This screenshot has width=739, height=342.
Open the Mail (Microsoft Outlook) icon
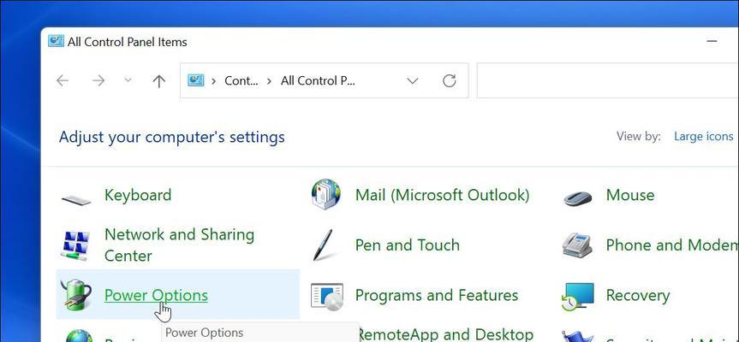click(325, 194)
